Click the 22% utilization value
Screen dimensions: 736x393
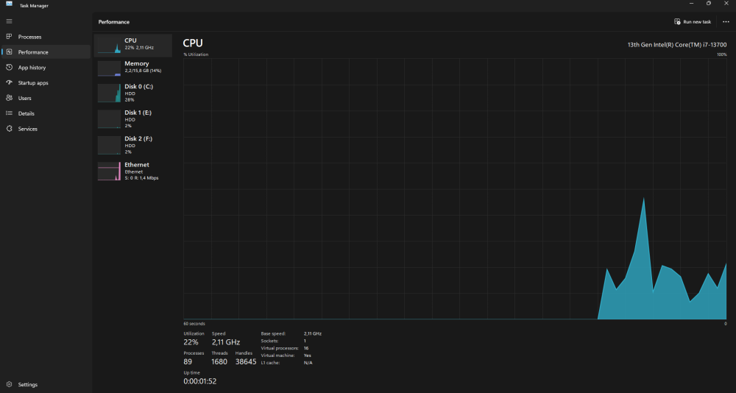[x=191, y=342]
